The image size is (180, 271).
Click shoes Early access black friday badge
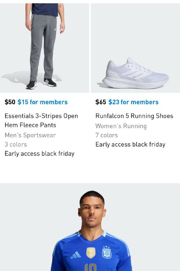click(x=130, y=145)
